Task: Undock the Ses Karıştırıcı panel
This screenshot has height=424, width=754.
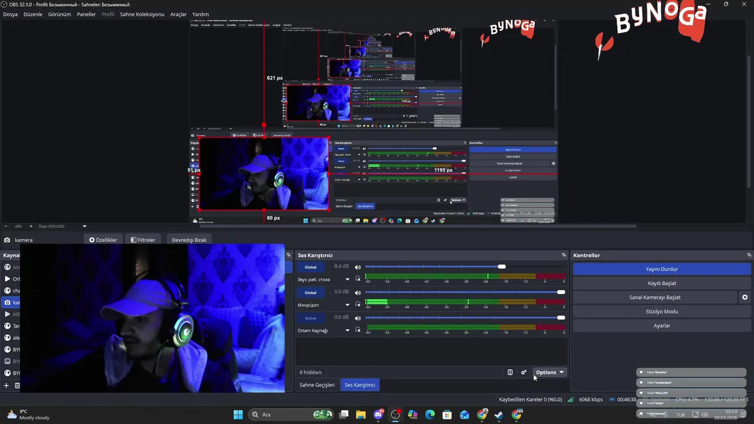Action: tap(564, 256)
